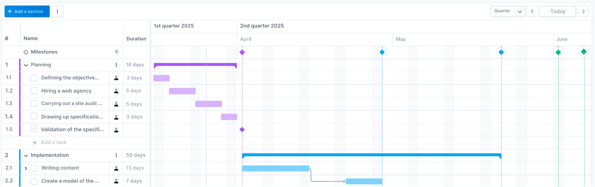Viewport: 595px width, 187px height.
Task: Go to the next quarter with the right arrow
Action: pyautogui.click(x=583, y=11)
